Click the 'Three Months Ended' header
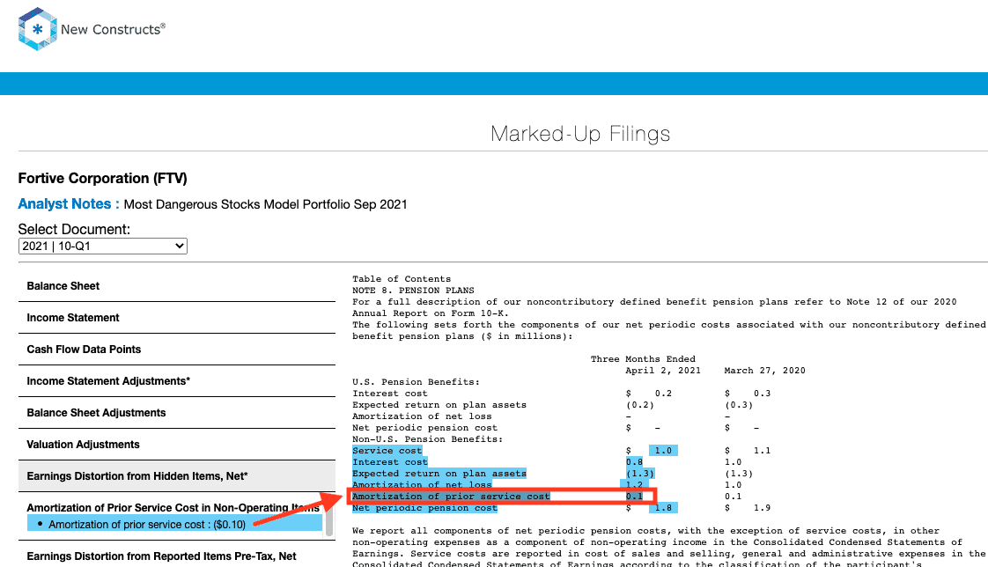Image resolution: width=988 pixels, height=567 pixels. pos(643,359)
